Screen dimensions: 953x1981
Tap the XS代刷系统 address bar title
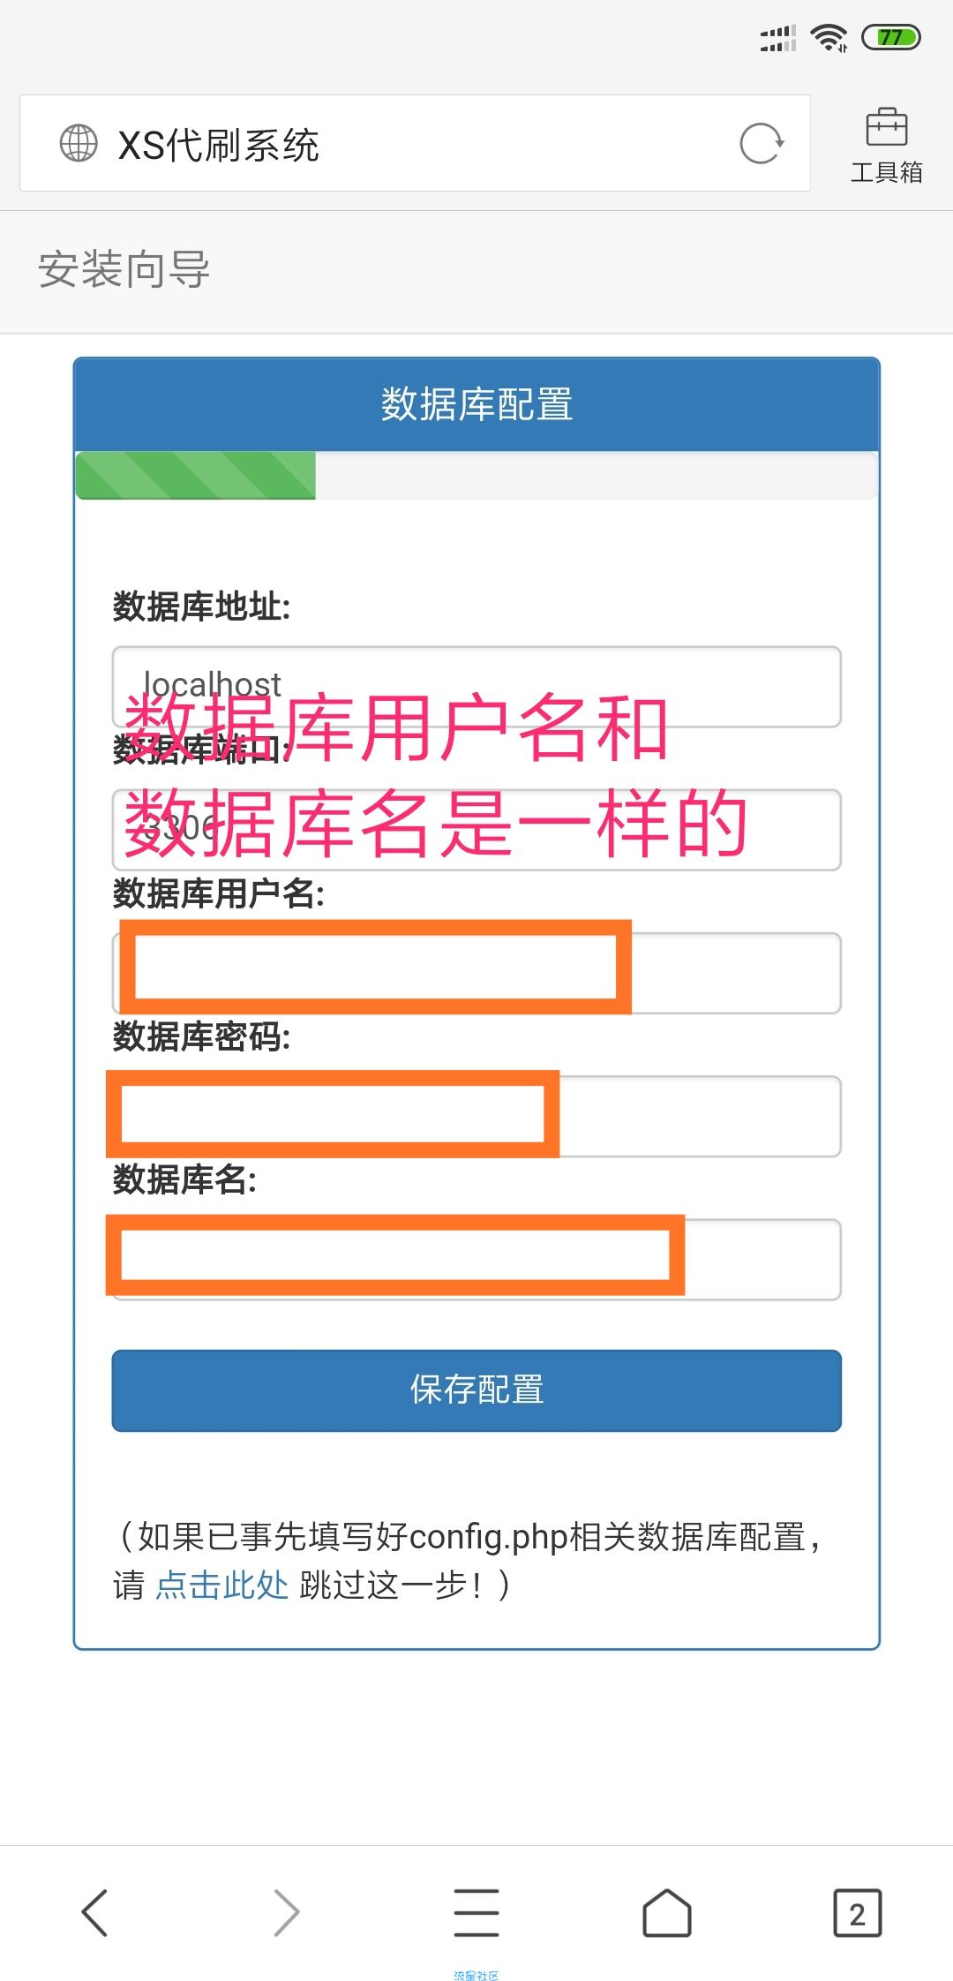click(x=219, y=145)
